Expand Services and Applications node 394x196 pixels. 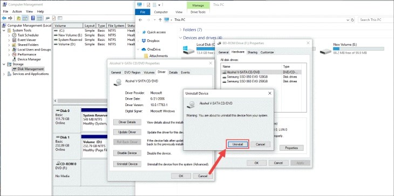pos(4,74)
